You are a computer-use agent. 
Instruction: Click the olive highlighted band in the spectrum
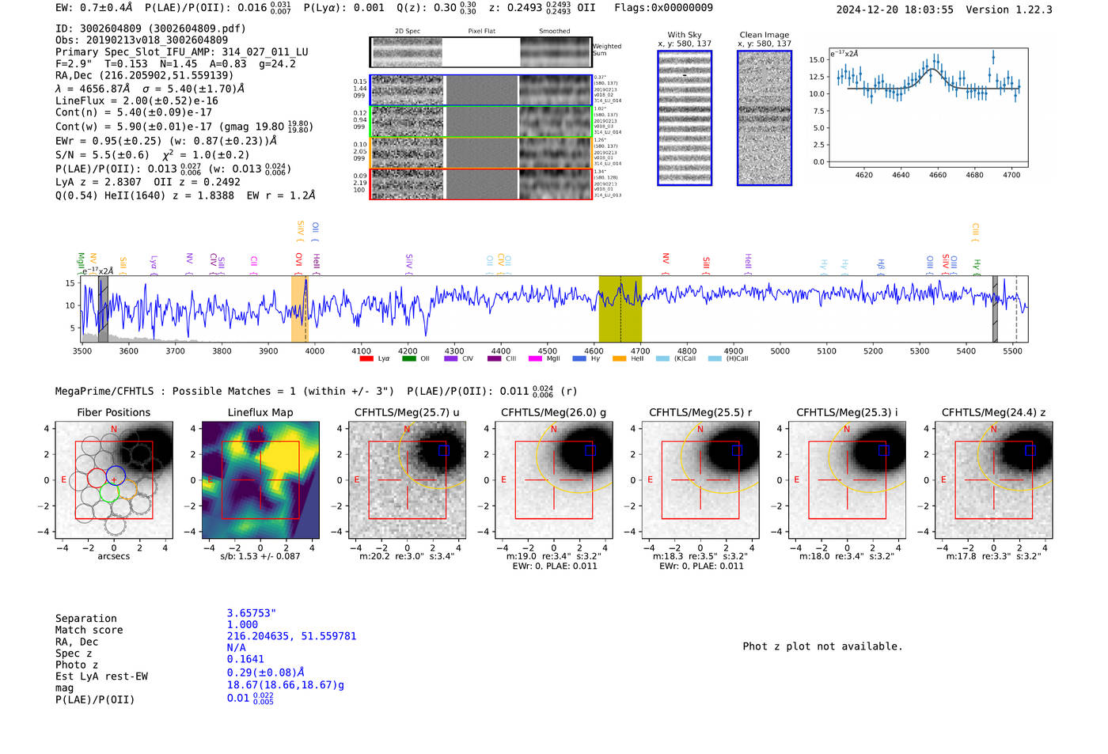pyautogui.click(x=620, y=309)
